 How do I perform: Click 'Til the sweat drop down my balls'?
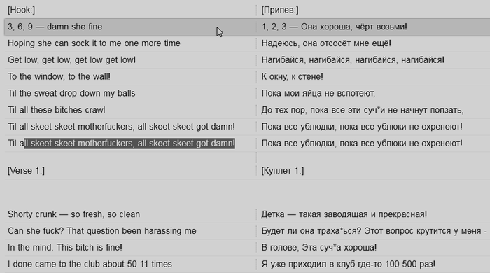click(x=71, y=93)
